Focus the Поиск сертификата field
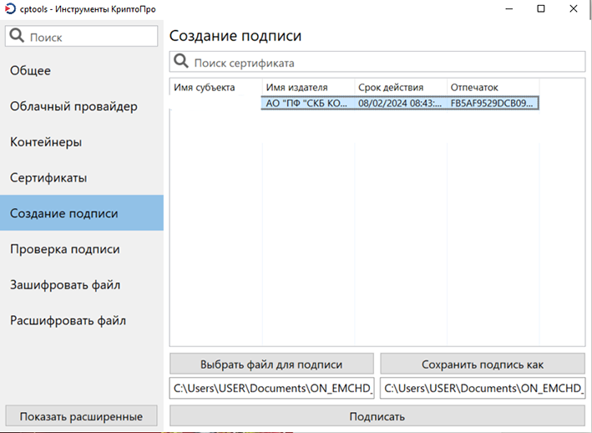 [x=377, y=62]
